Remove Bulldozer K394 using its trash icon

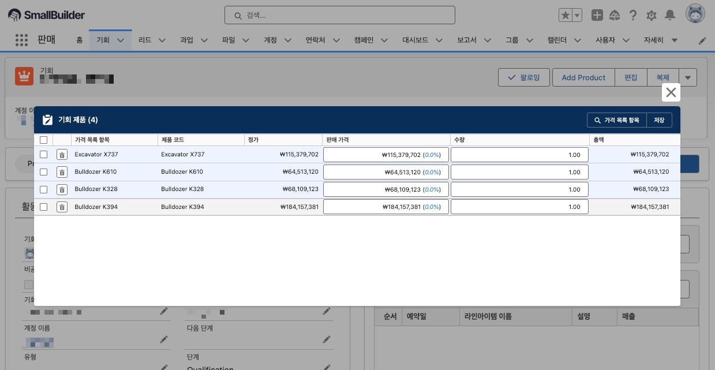click(62, 207)
